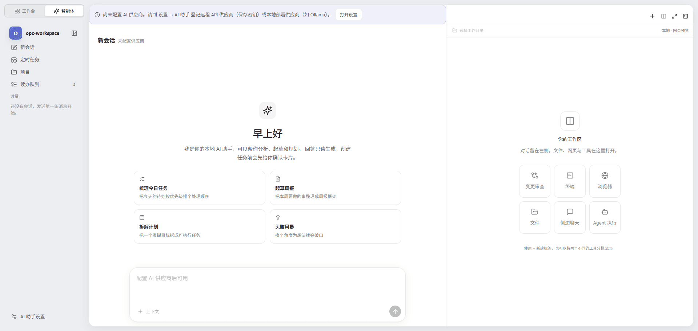Open the 文件 tool

tap(535, 217)
